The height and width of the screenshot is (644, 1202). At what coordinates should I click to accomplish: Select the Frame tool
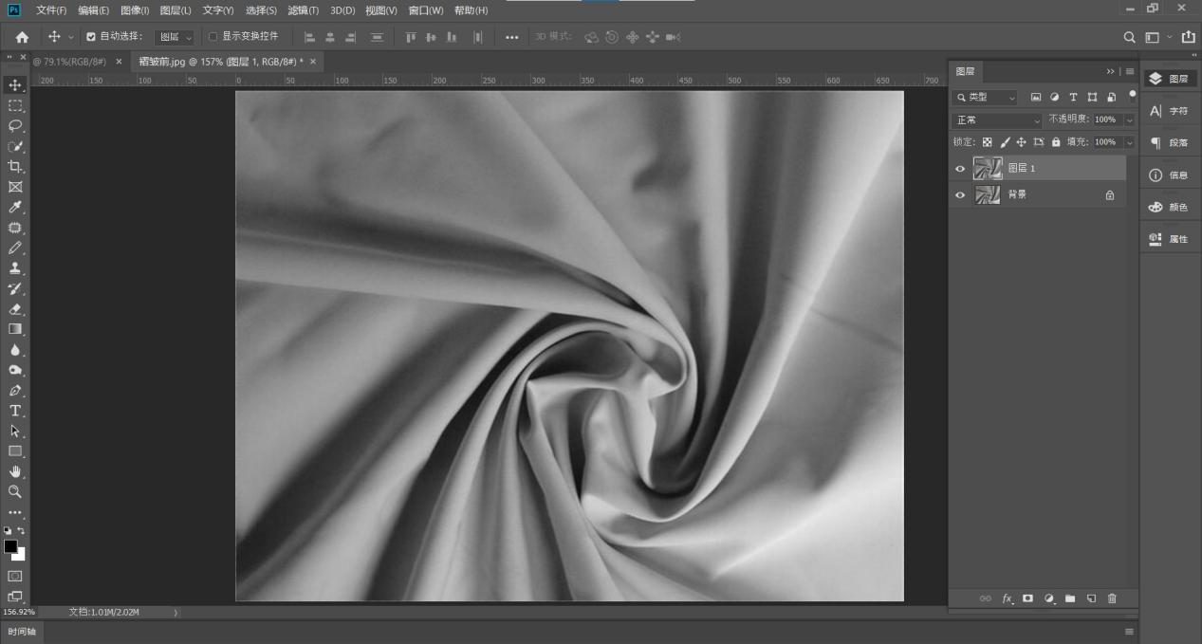click(15, 187)
